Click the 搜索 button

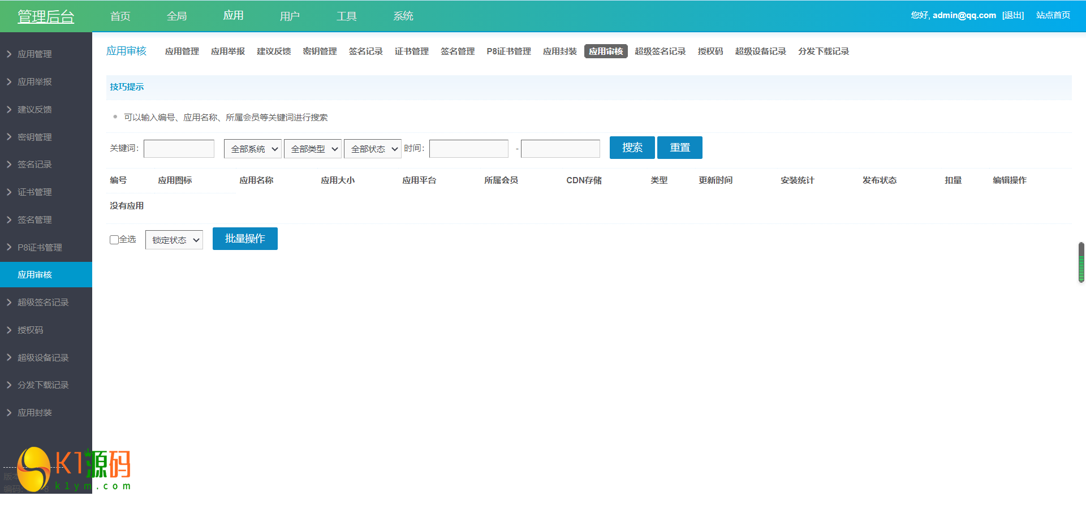pyautogui.click(x=632, y=148)
